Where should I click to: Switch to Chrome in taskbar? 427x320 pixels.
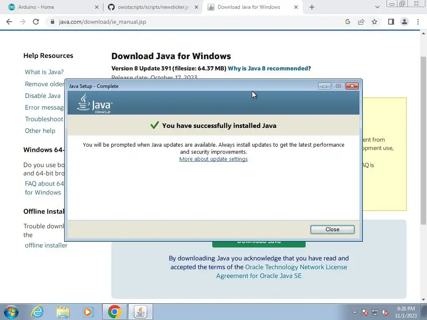click(x=114, y=312)
